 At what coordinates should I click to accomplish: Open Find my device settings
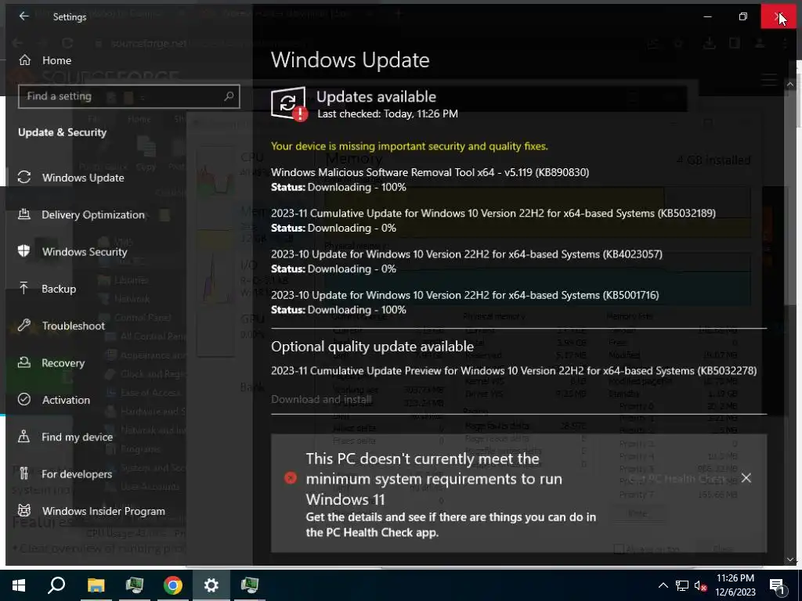click(77, 437)
